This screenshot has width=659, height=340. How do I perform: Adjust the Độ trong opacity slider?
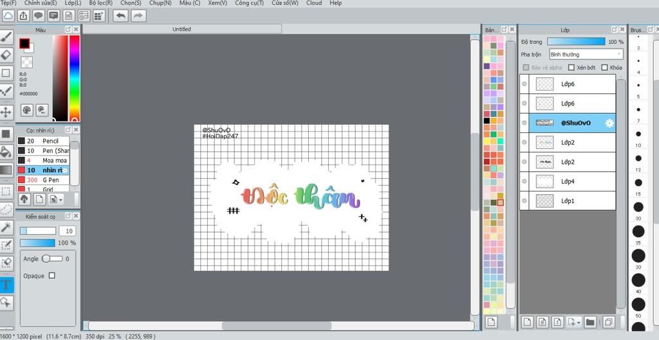[x=576, y=42]
